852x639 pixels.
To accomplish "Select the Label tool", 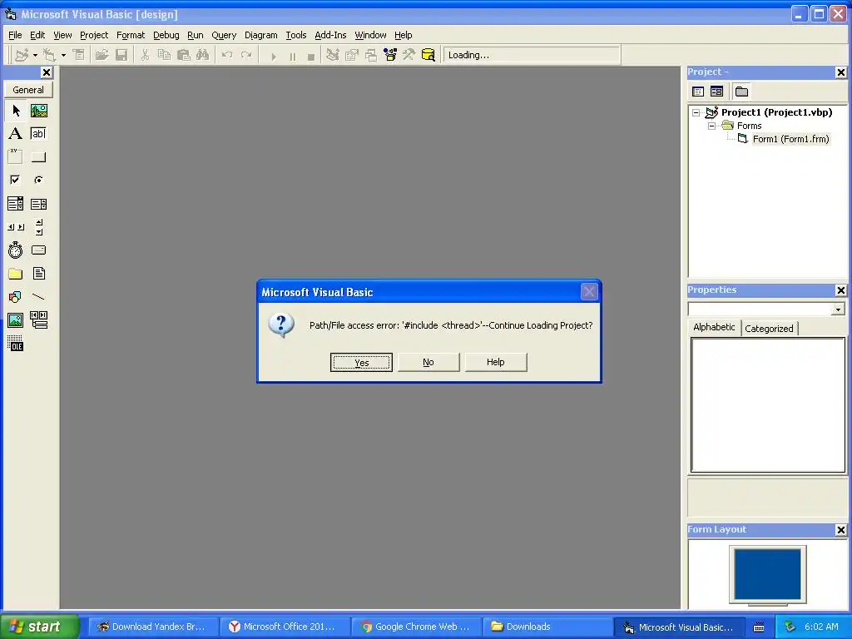I will click(x=16, y=134).
